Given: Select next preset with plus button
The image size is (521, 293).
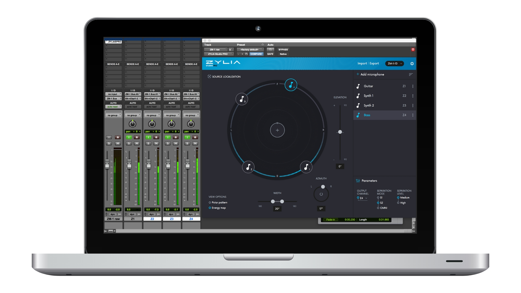Looking at the screenshot, I should pos(242,54).
